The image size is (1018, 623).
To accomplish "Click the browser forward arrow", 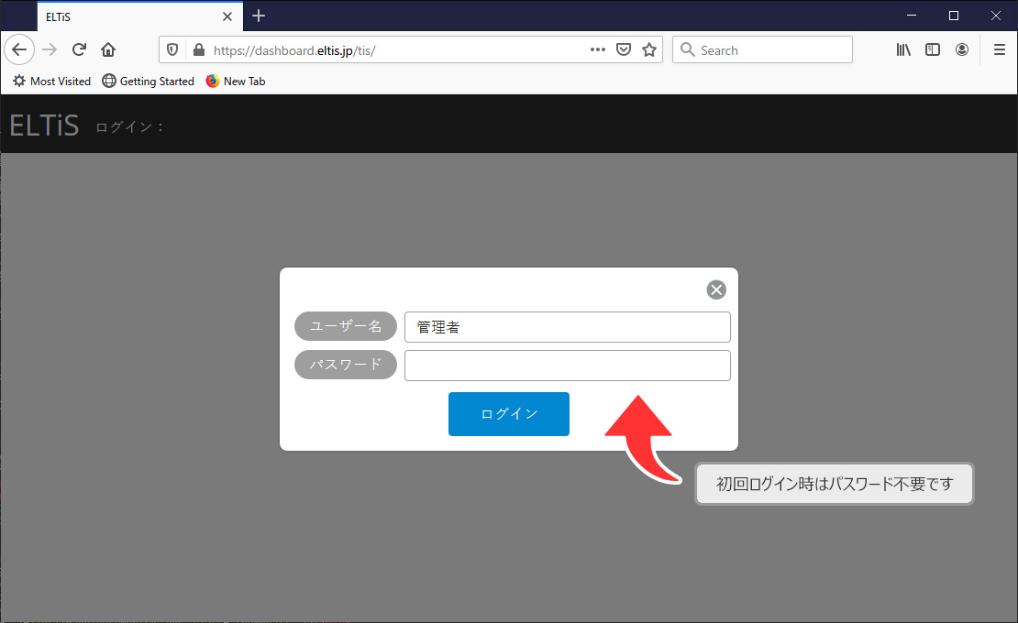I will [50, 49].
